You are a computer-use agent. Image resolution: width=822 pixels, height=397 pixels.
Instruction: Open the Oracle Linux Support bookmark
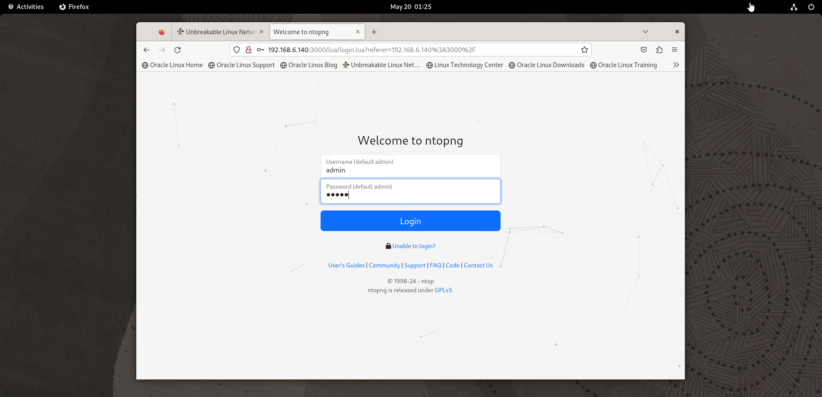pyautogui.click(x=242, y=65)
